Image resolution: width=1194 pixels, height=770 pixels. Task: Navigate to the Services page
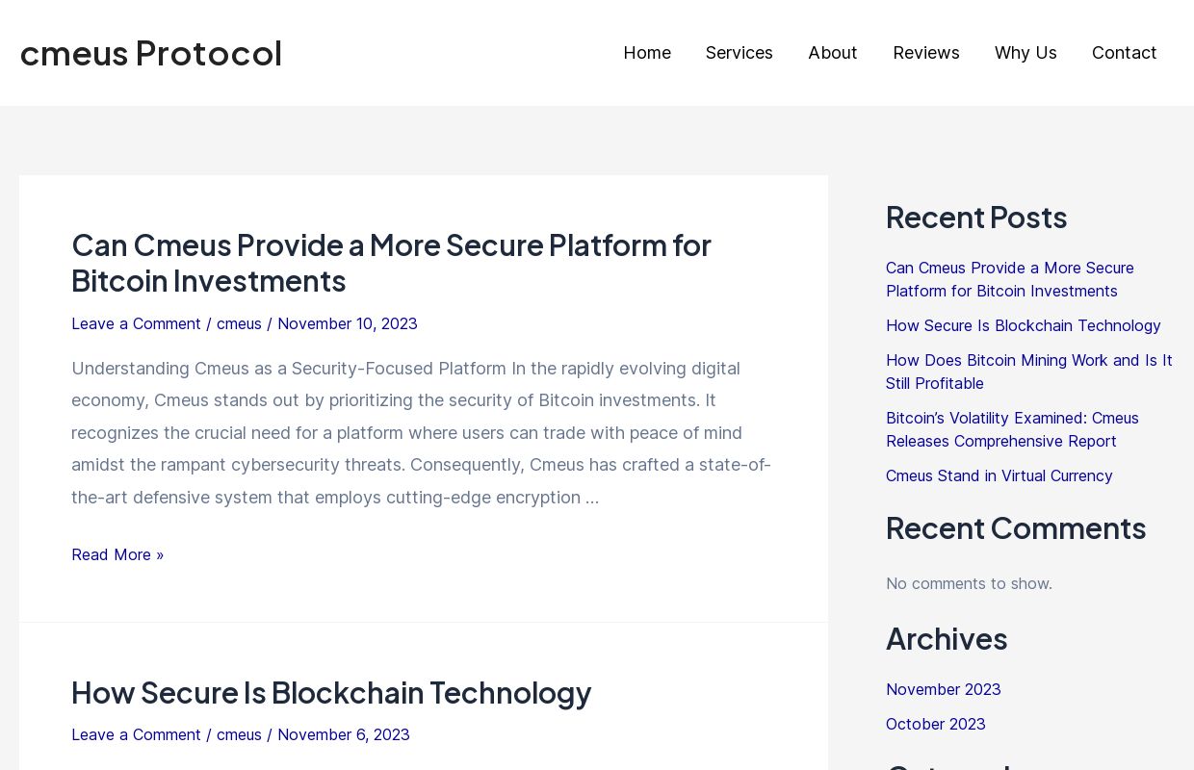(739, 53)
